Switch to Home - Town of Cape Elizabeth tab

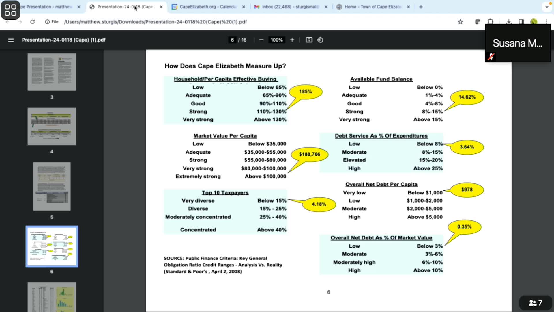[x=373, y=7]
